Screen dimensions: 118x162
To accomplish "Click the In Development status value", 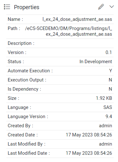I will pyautogui.click(x=96, y=62).
